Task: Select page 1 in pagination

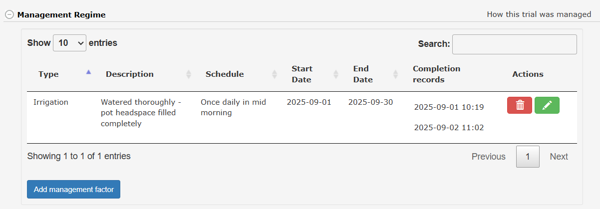Action: tap(528, 157)
